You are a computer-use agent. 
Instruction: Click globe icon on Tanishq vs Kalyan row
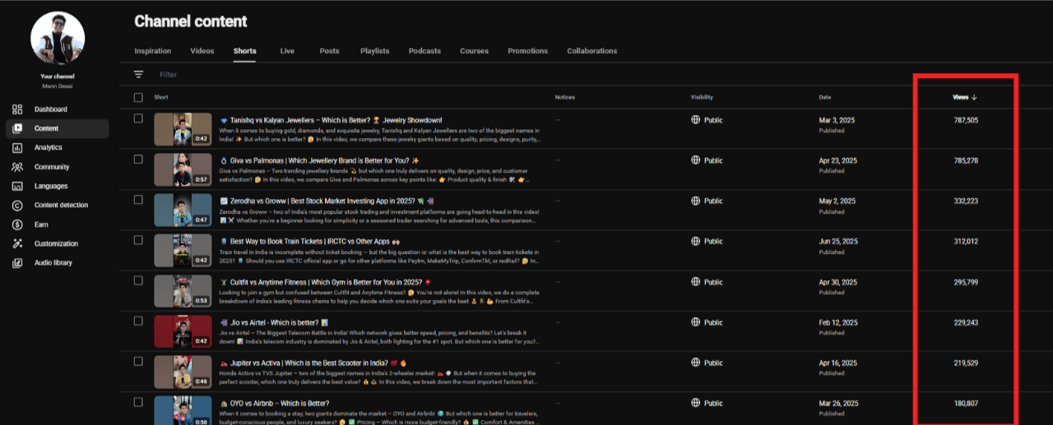(695, 120)
